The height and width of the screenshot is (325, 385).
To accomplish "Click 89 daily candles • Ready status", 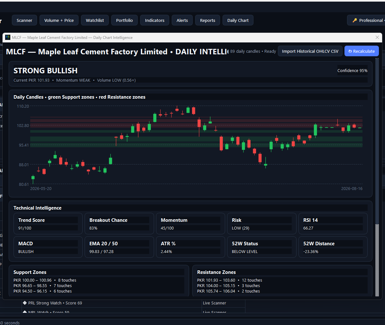I will coord(253,51).
